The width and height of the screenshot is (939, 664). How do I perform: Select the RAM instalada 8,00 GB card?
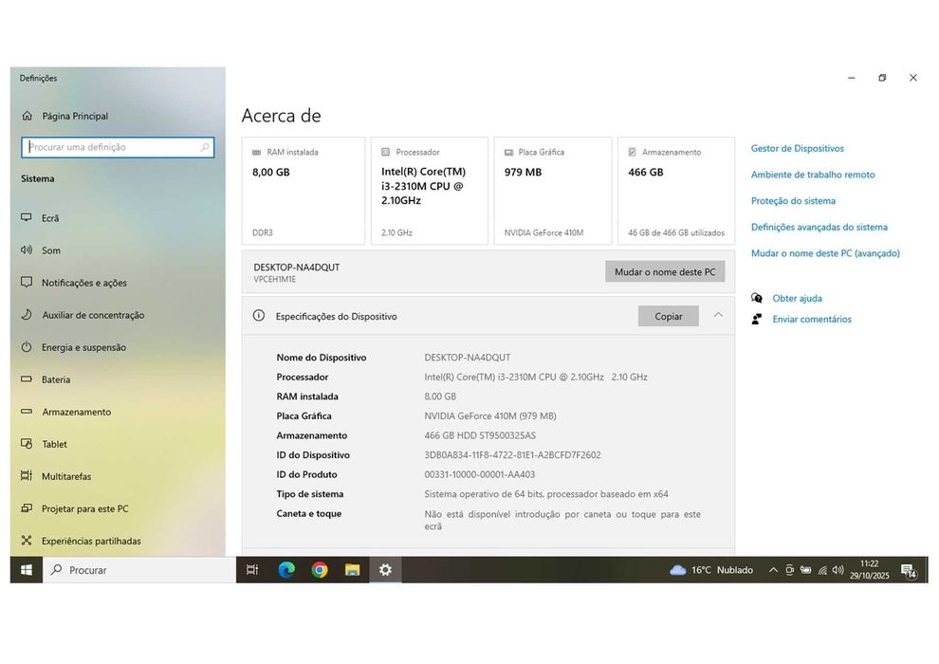(x=303, y=191)
